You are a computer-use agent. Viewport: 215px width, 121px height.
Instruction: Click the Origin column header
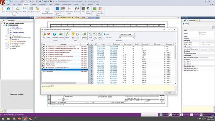[103, 44]
